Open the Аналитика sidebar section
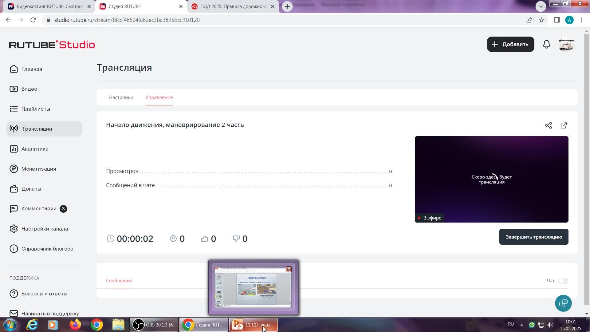The height and width of the screenshot is (332, 590). [x=35, y=149]
